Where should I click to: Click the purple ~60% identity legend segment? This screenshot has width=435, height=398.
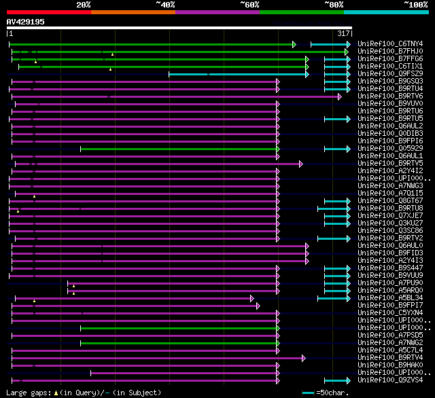click(x=217, y=12)
